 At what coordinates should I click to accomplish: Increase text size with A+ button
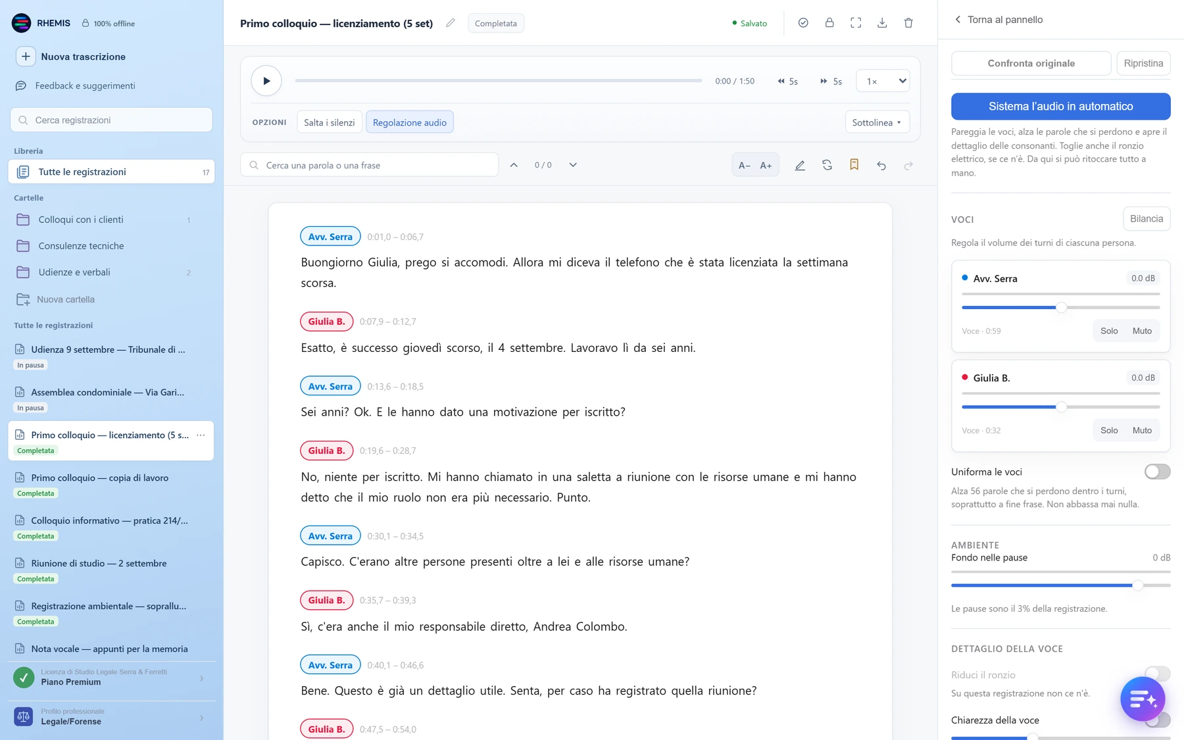click(x=766, y=165)
